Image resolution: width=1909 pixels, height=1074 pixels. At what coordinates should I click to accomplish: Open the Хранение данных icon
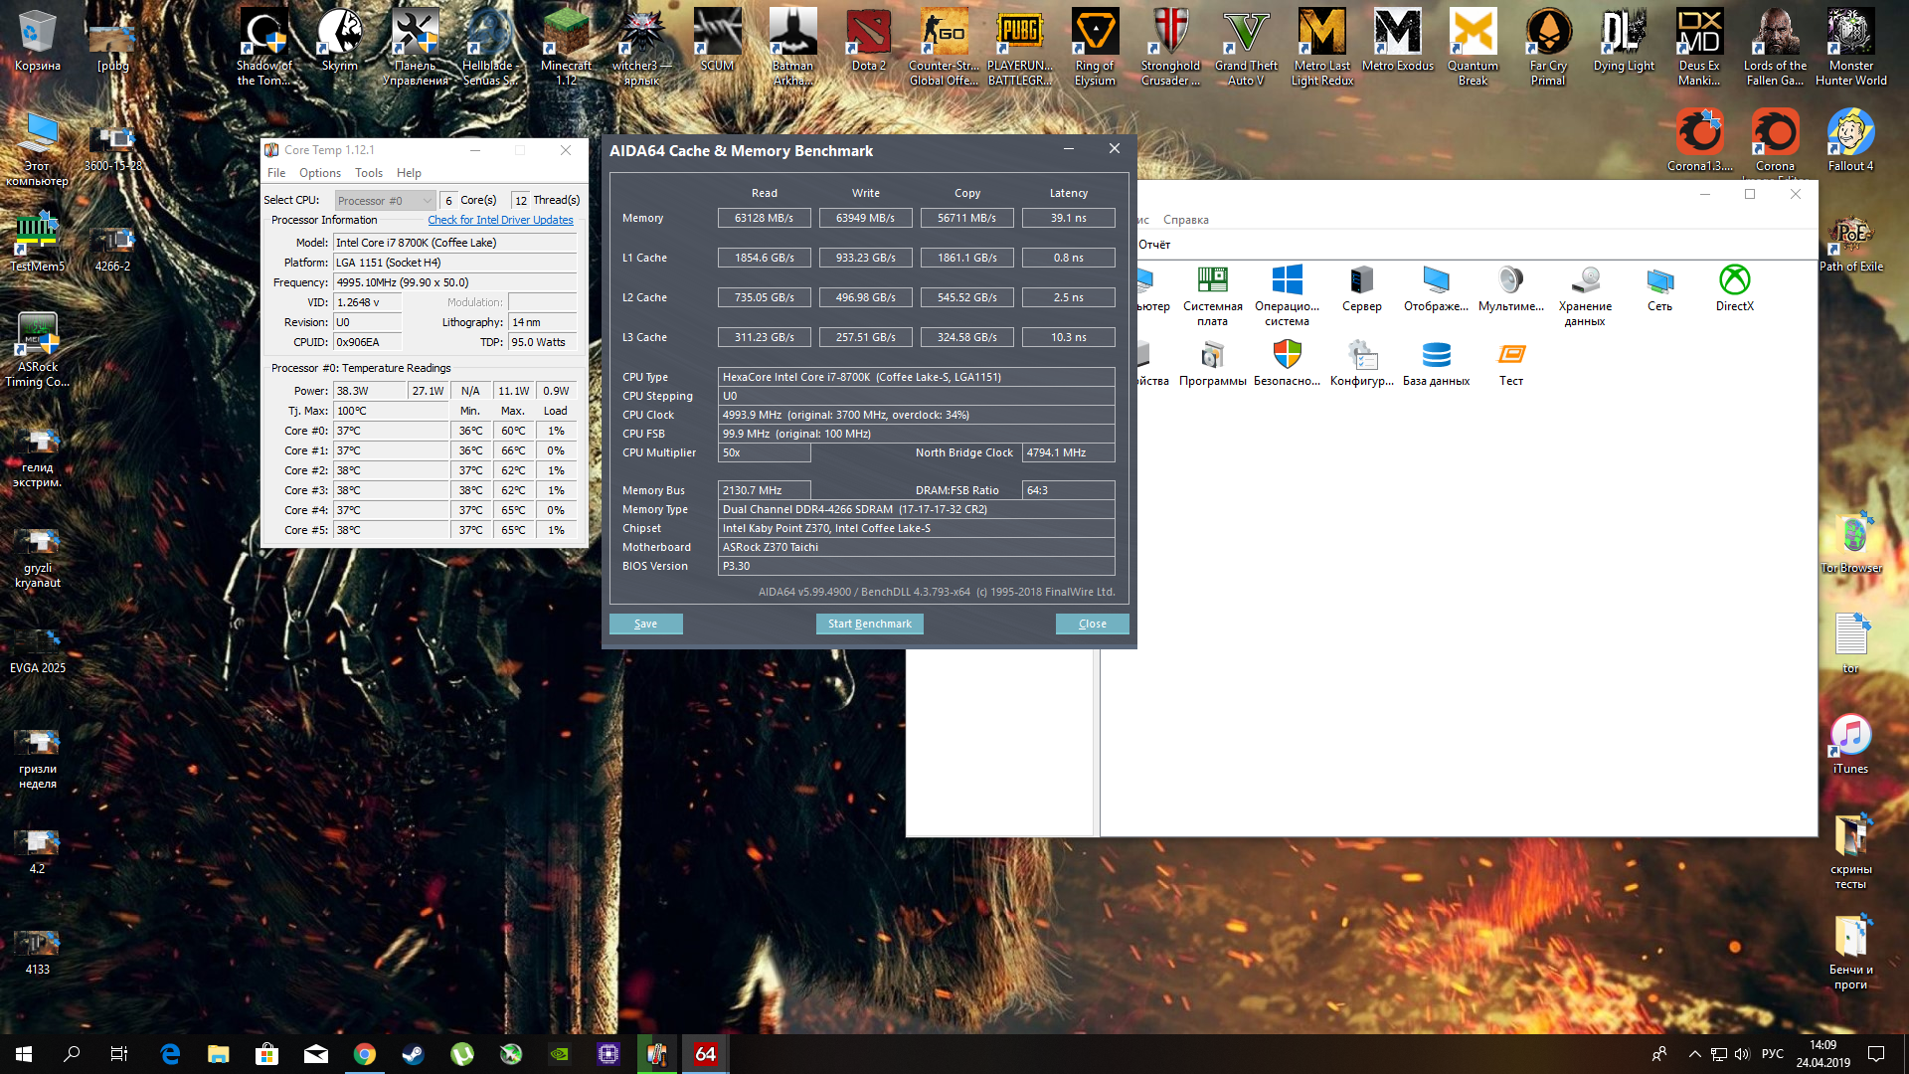click(x=1585, y=280)
